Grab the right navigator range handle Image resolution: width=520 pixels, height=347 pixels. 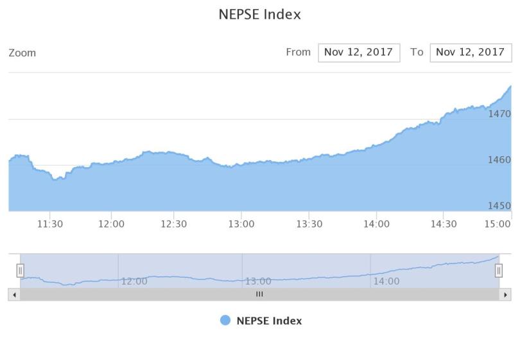[x=498, y=271]
